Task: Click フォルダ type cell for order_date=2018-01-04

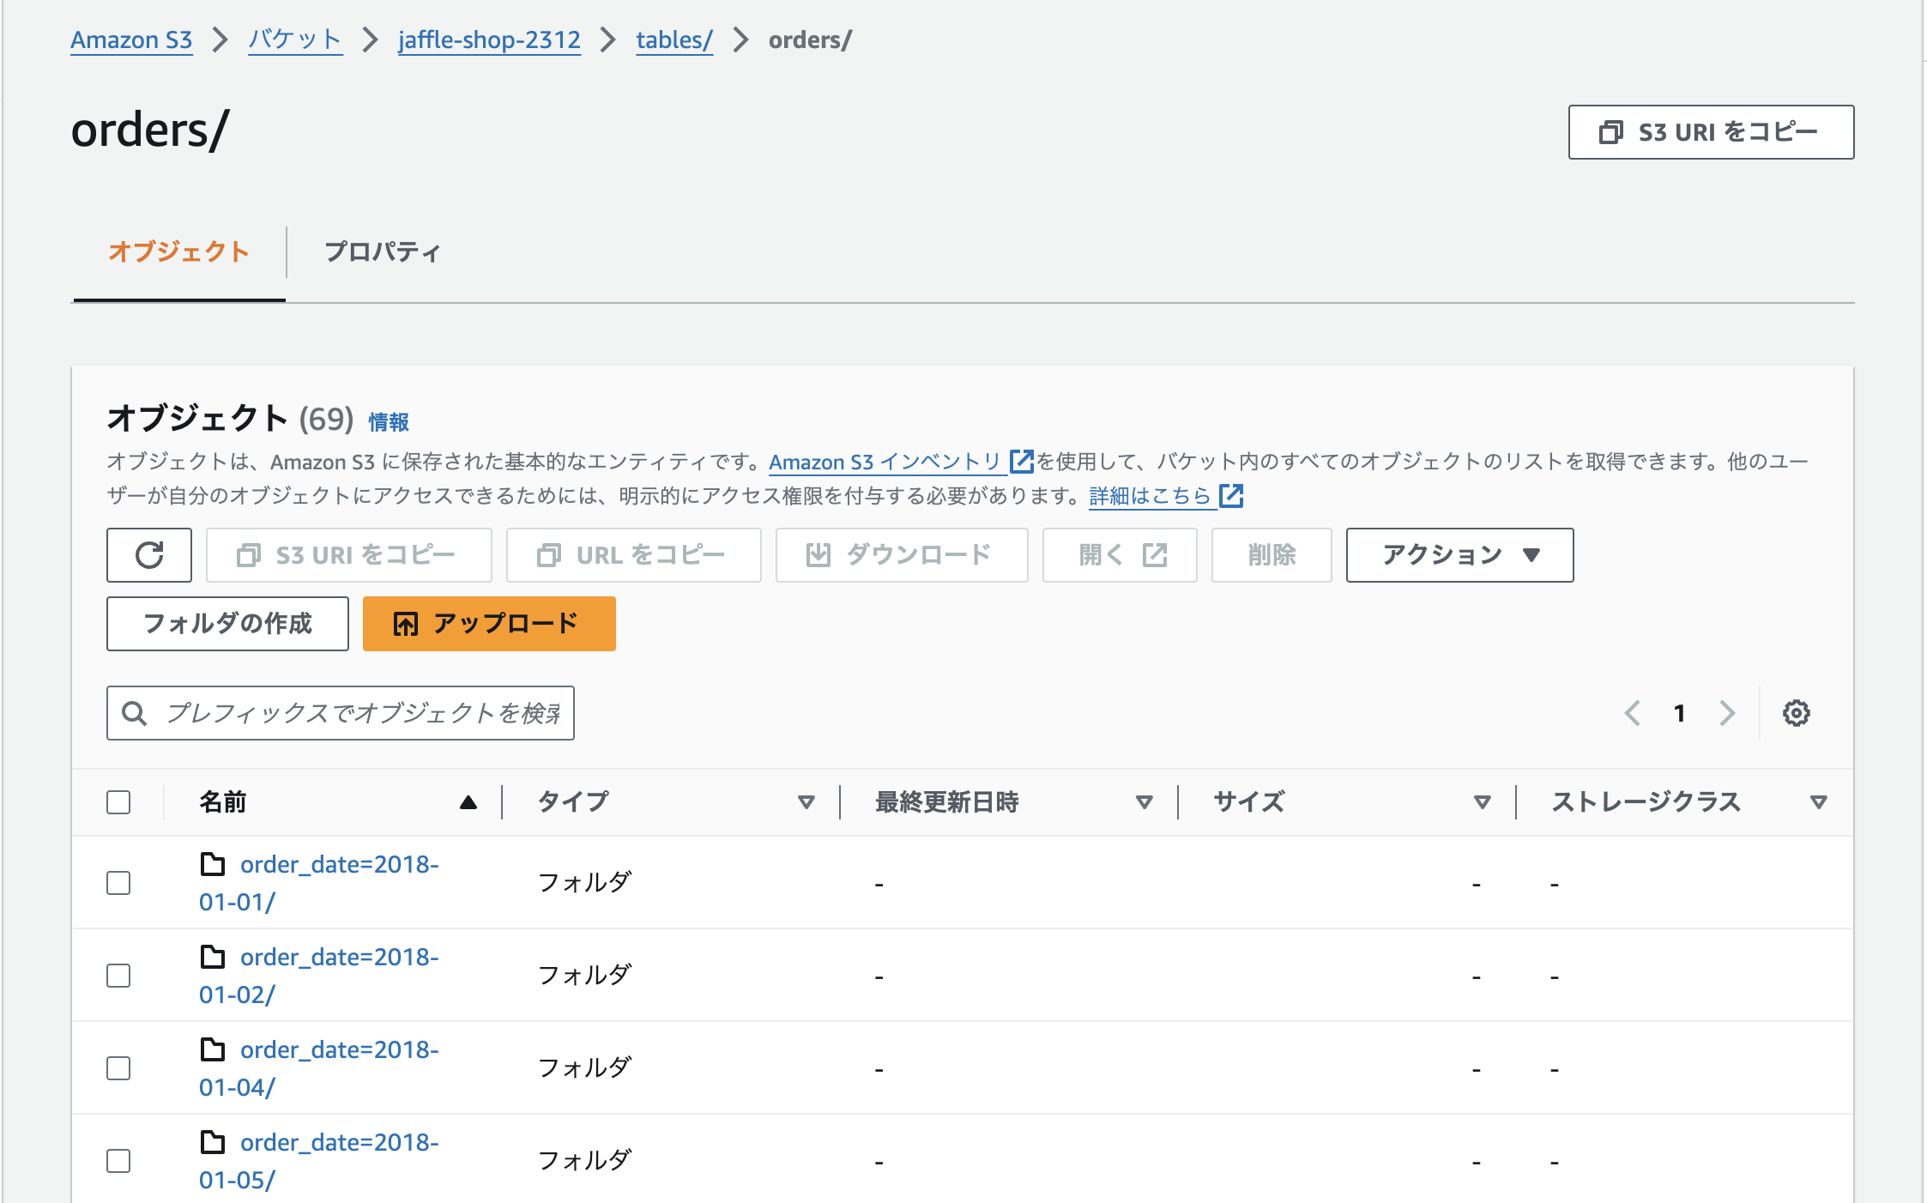Action: [584, 1068]
